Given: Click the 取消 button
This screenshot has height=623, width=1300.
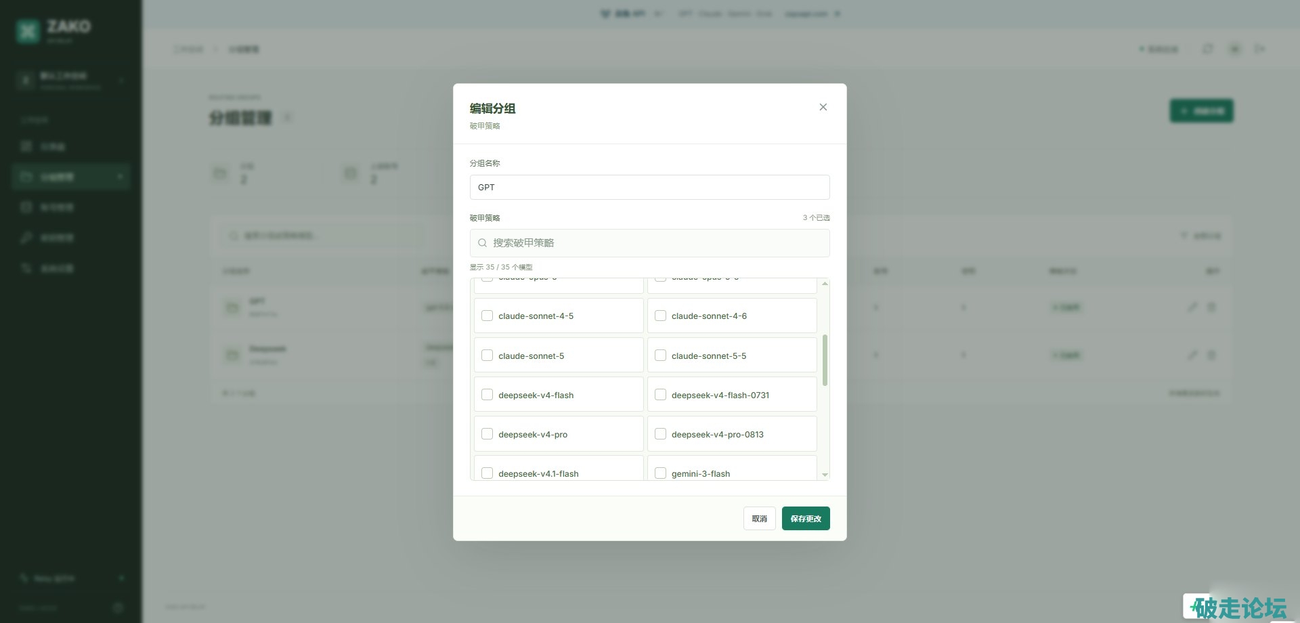Looking at the screenshot, I should 759,519.
